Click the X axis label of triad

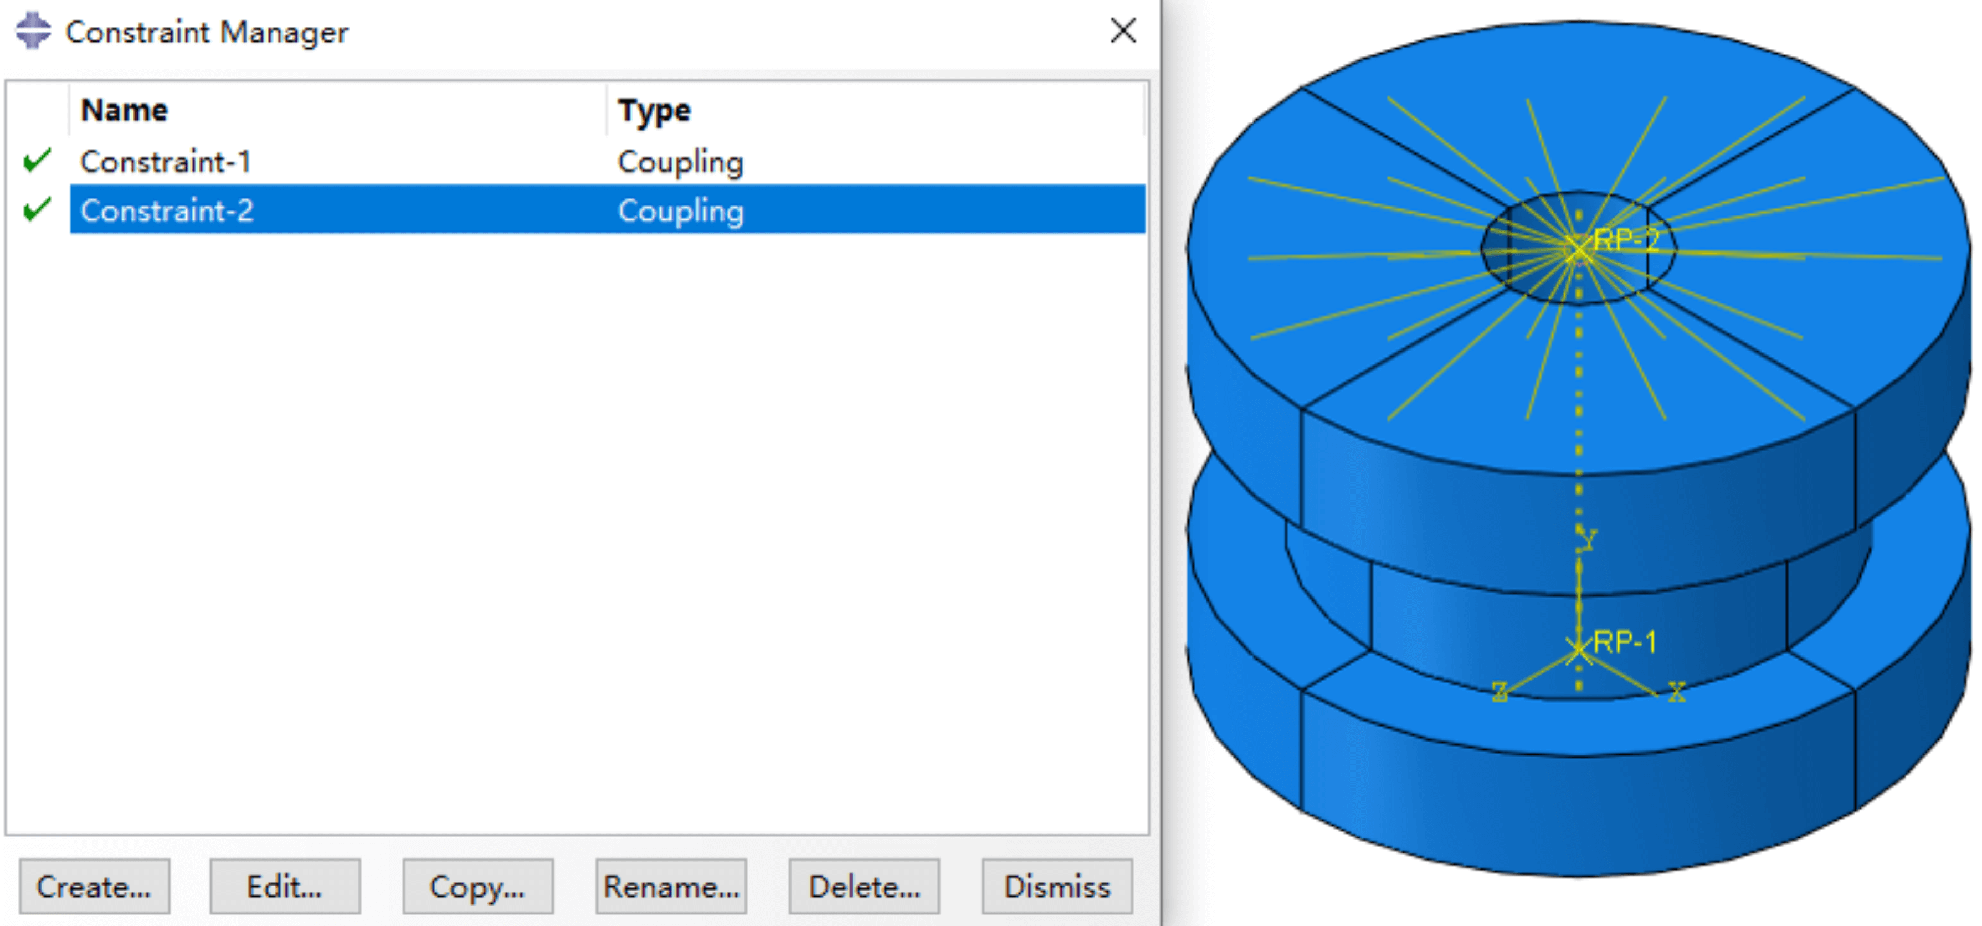(1677, 692)
